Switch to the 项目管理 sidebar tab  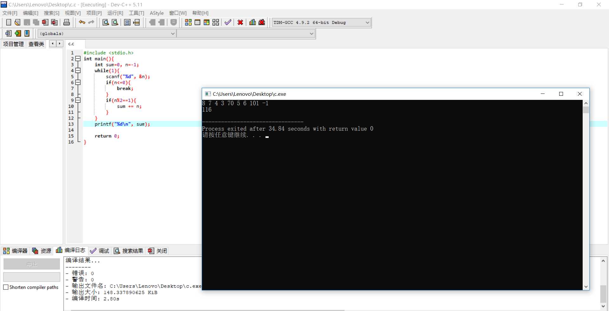13,44
